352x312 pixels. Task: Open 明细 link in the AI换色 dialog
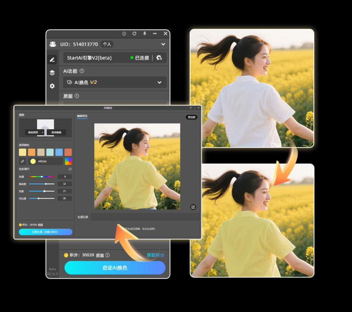click(41, 225)
